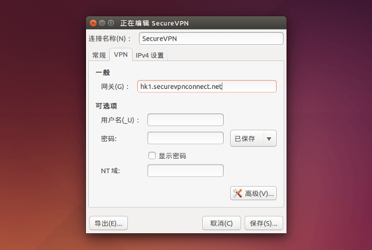
Task: Click the 密码 password input field
Action: point(185,138)
